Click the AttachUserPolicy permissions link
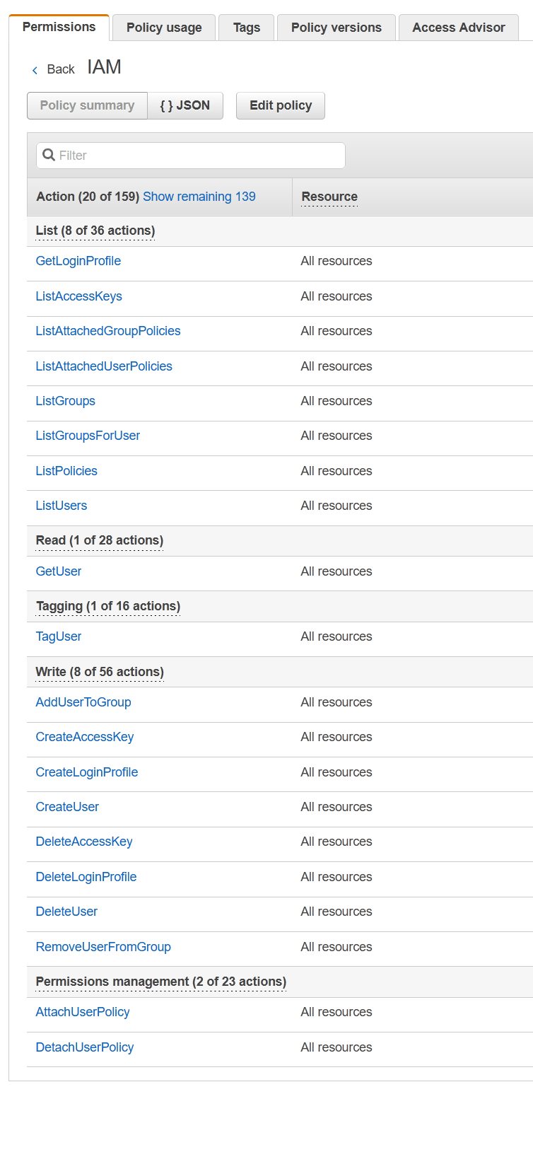 [x=83, y=1011]
